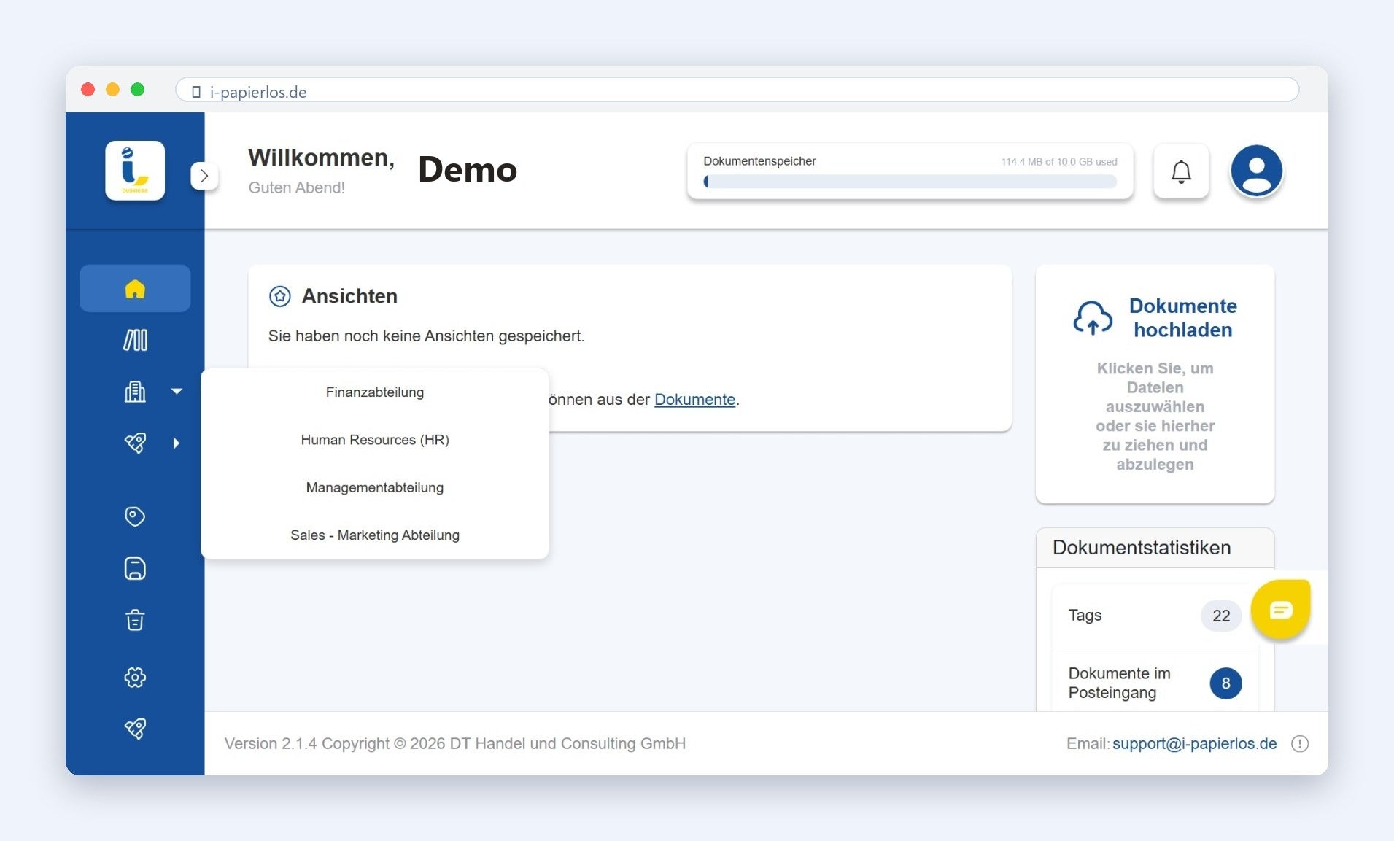Click the Tags count badge 22

(1221, 616)
